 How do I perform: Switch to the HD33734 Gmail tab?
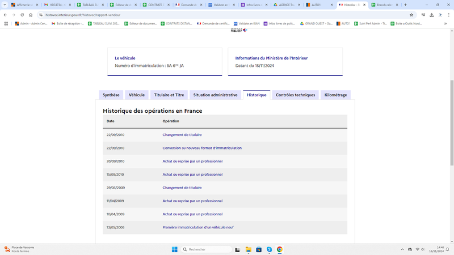(57, 5)
